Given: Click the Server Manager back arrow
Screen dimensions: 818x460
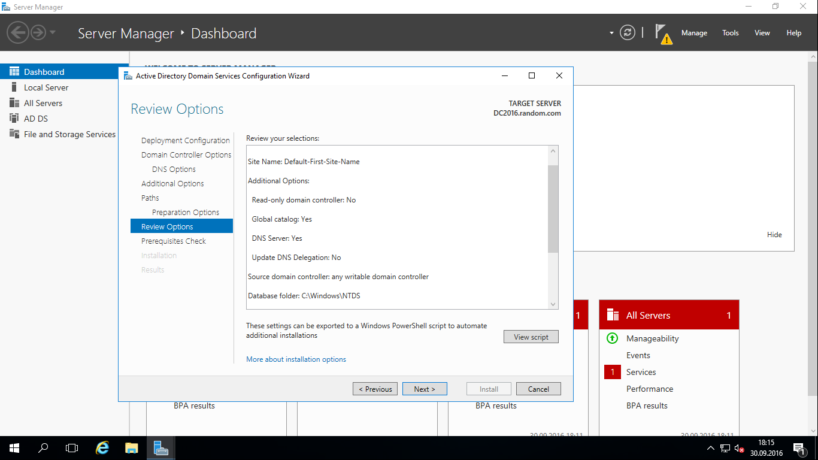Looking at the screenshot, I should pyautogui.click(x=18, y=32).
